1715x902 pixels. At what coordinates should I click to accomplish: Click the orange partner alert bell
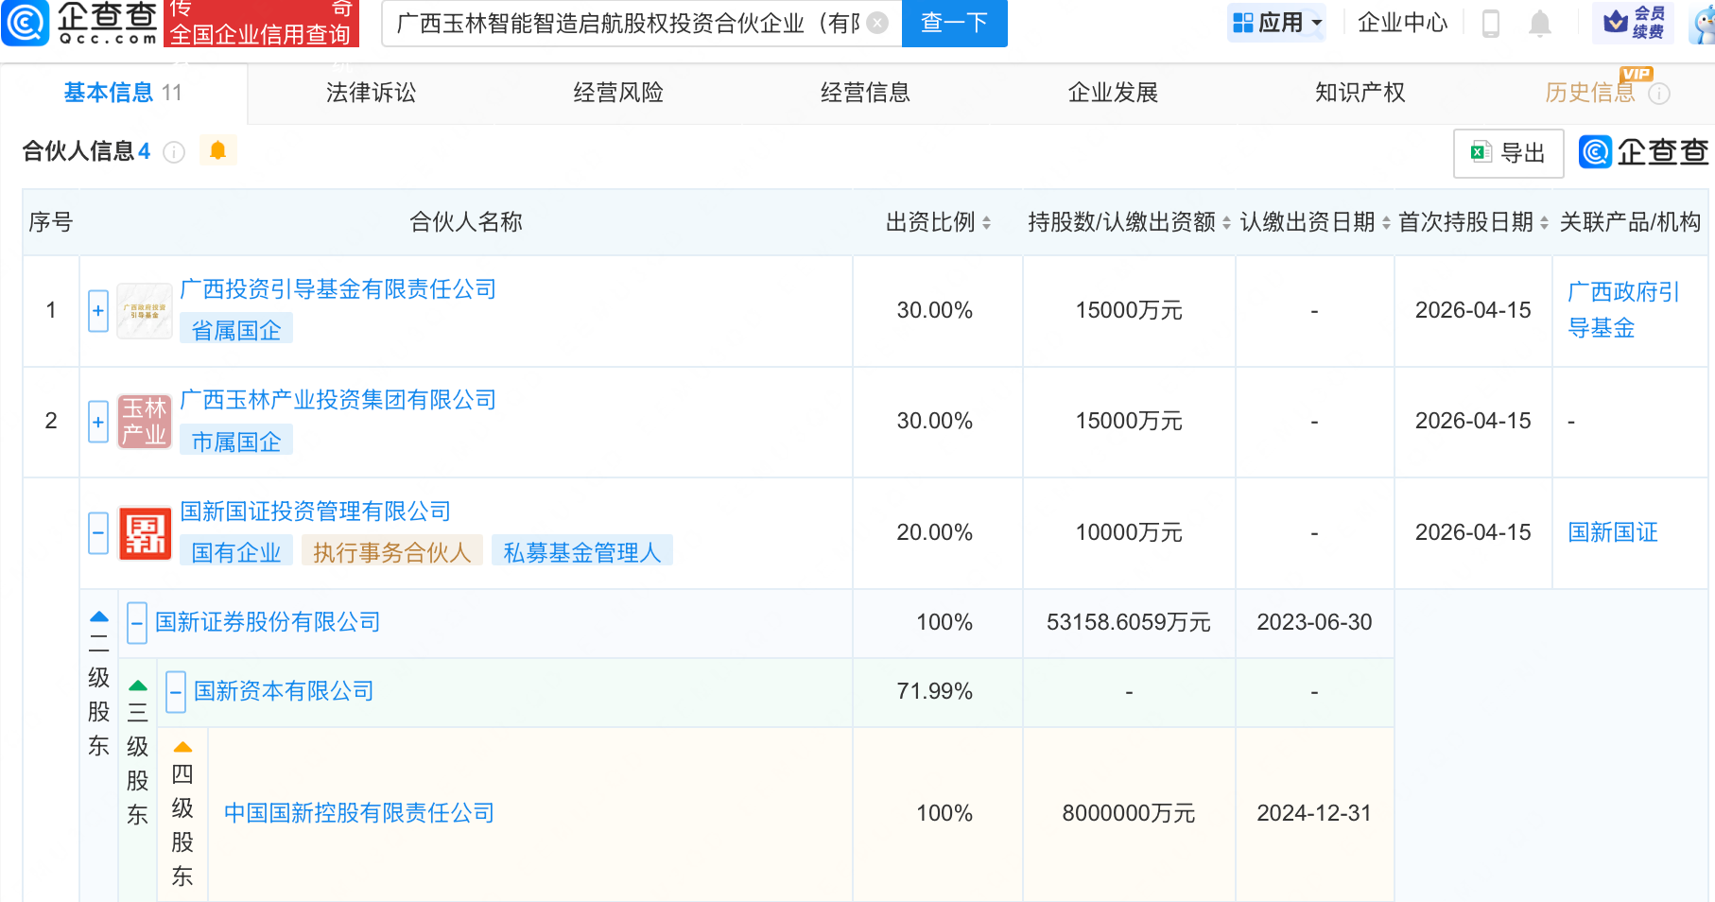[217, 150]
